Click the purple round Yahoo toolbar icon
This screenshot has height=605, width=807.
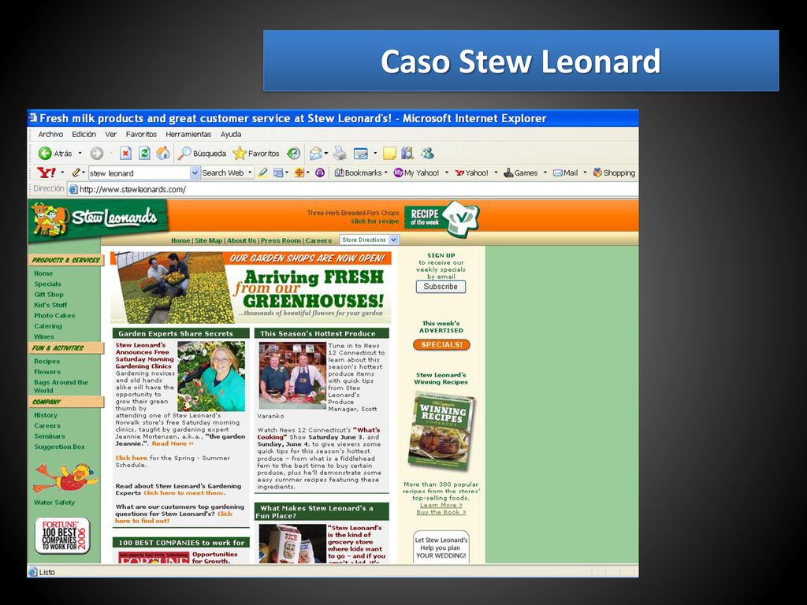(x=320, y=173)
